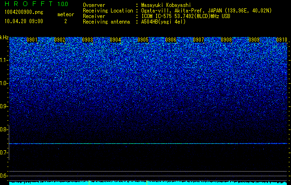
Task: Click the file name 1004200900.png
Action: (x=24, y=12)
